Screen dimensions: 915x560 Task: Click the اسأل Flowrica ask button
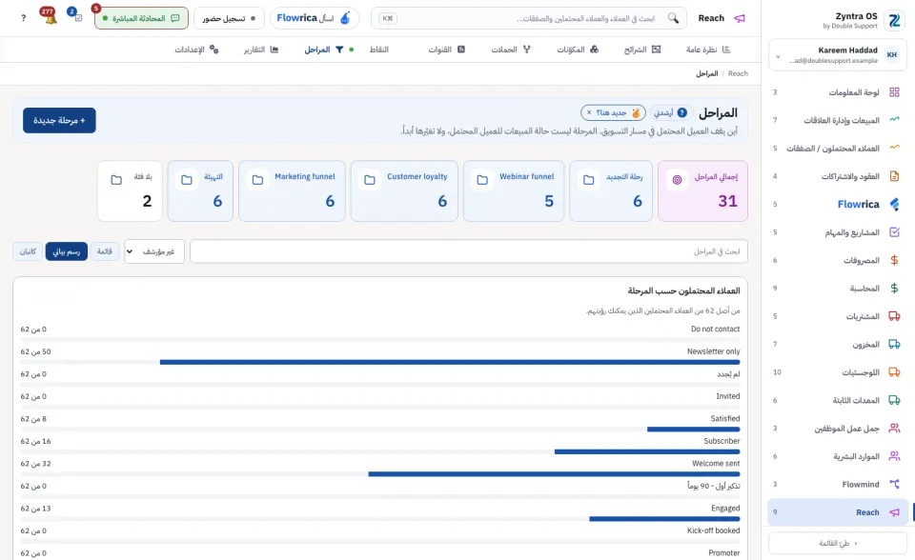click(x=314, y=18)
